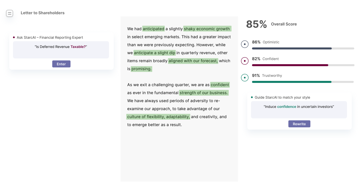Click highlighted phrase "culture of flexibility, adaptability"

(158, 117)
